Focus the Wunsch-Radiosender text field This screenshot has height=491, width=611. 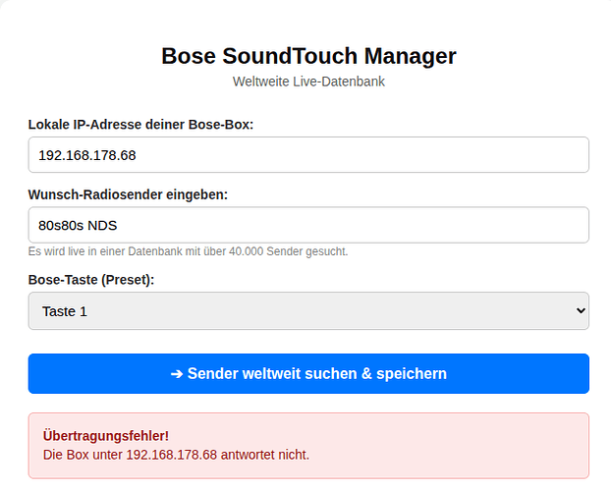308,225
